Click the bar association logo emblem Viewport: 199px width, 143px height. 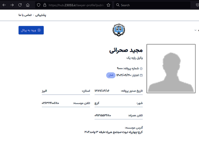click(x=119, y=30)
